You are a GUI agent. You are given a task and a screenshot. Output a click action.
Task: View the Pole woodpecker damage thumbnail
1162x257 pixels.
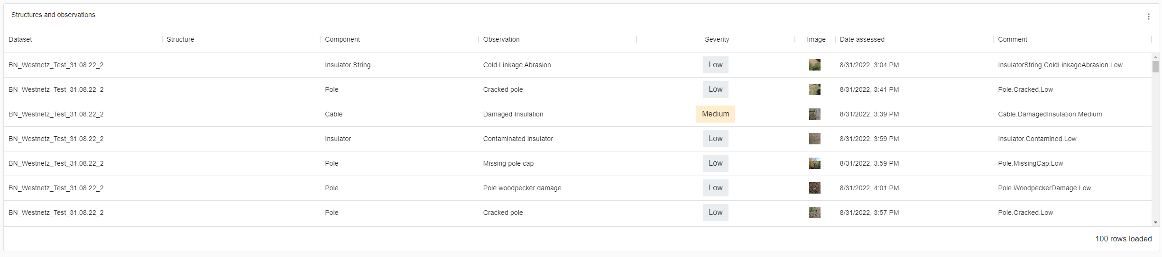pos(814,188)
